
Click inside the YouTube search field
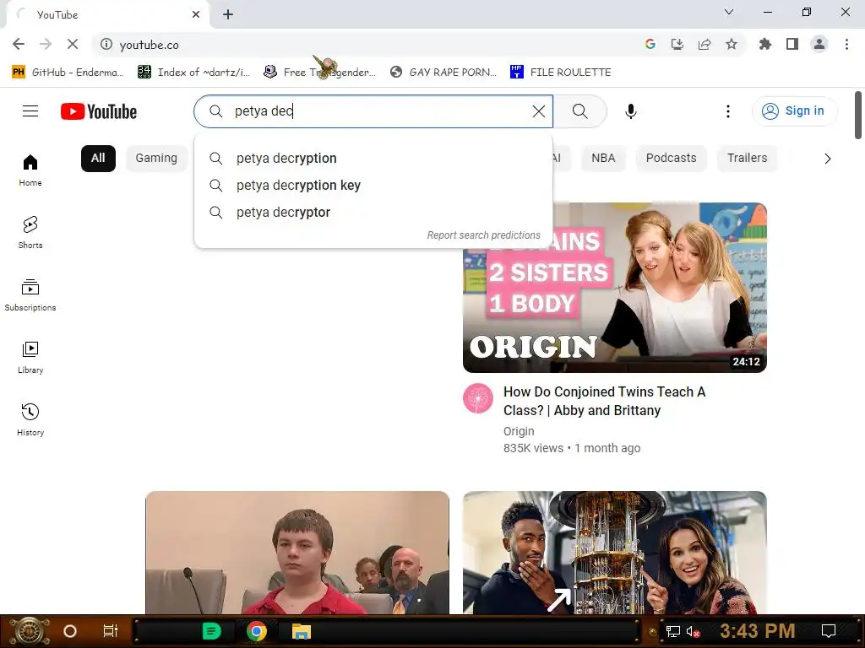pos(375,111)
